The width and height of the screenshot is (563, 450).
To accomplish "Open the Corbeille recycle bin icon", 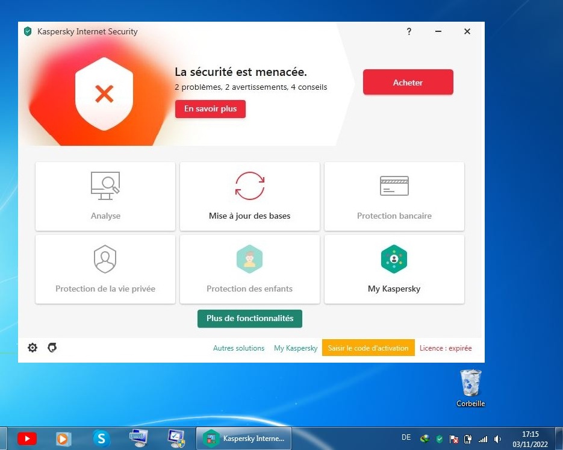I will pyautogui.click(x=470, y=383).
